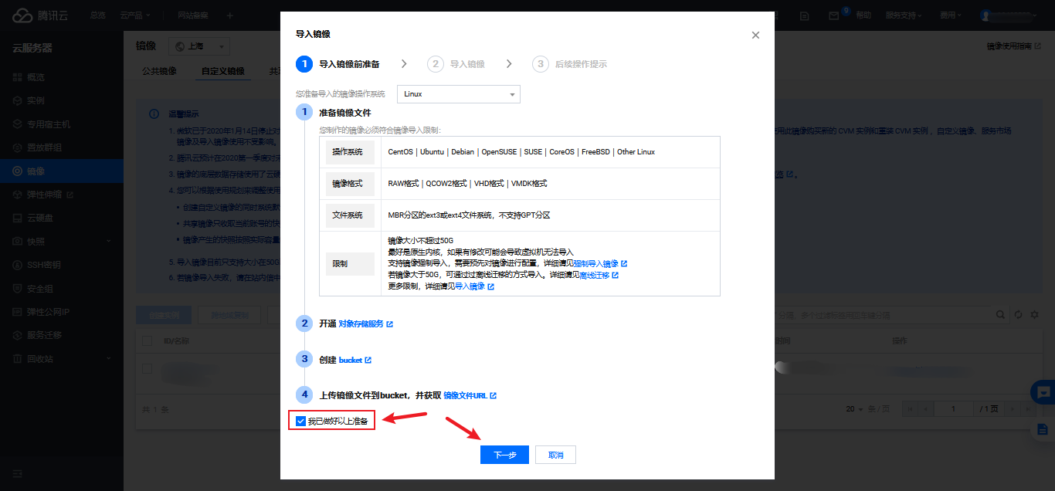
Task: Open the 导入镜像 details link in limits row
Action: pyautogui.click(x=474, y=286)
